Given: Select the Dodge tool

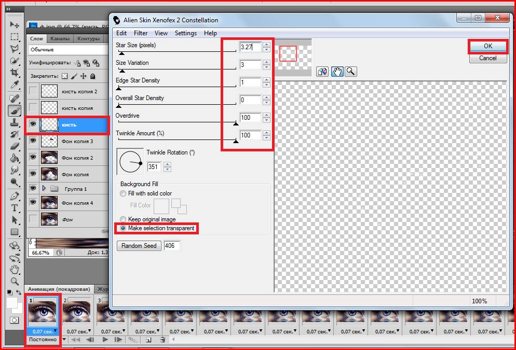Looking at the screenshot, I should [x=15, y=181].
